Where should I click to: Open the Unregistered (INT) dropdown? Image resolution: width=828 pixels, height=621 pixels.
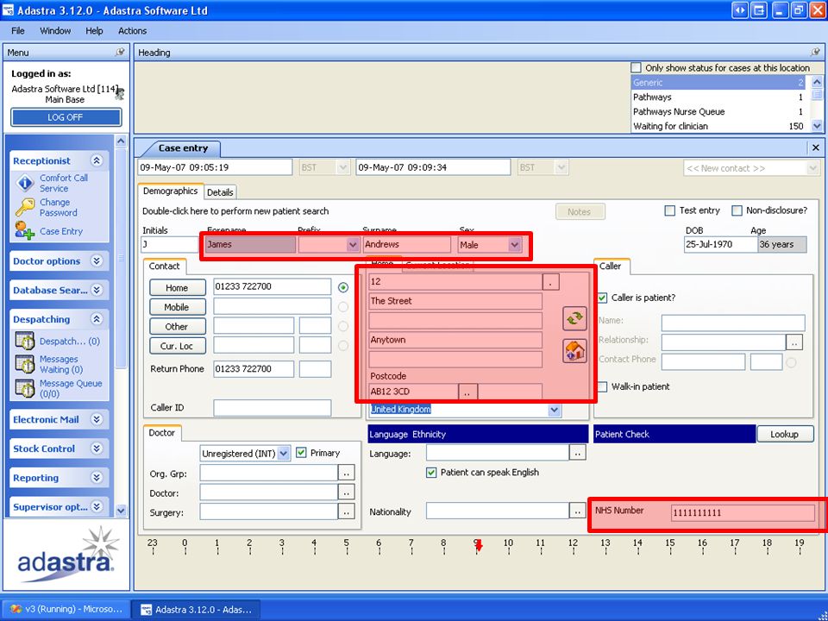point(284,453)
